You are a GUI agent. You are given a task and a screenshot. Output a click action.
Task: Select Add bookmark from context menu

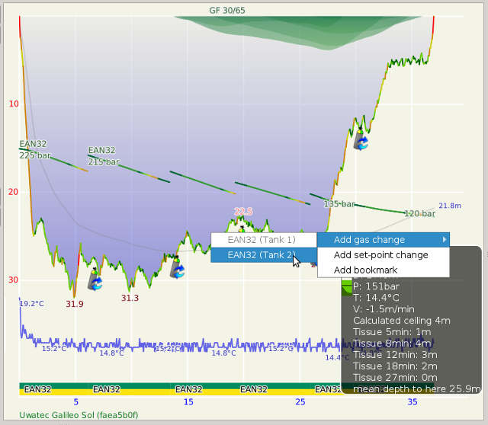coord(365,270)
